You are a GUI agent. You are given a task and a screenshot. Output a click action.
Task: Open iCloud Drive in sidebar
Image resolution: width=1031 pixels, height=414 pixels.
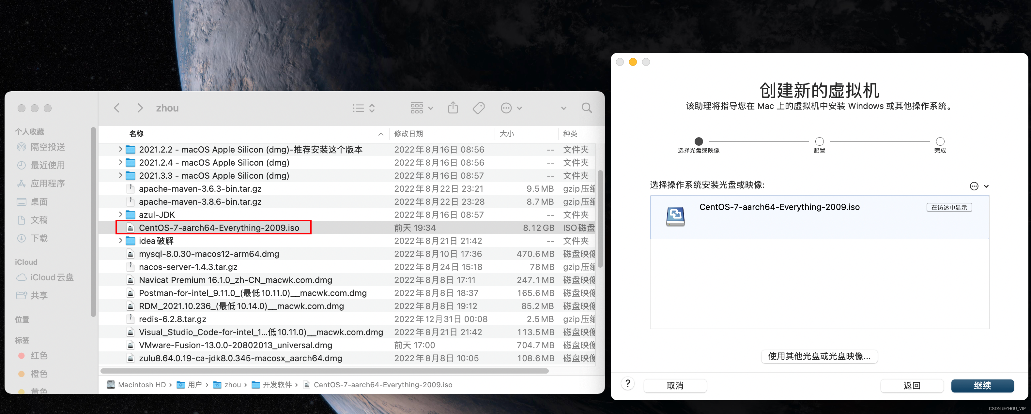pyautogui.click(x=52, y=277)
